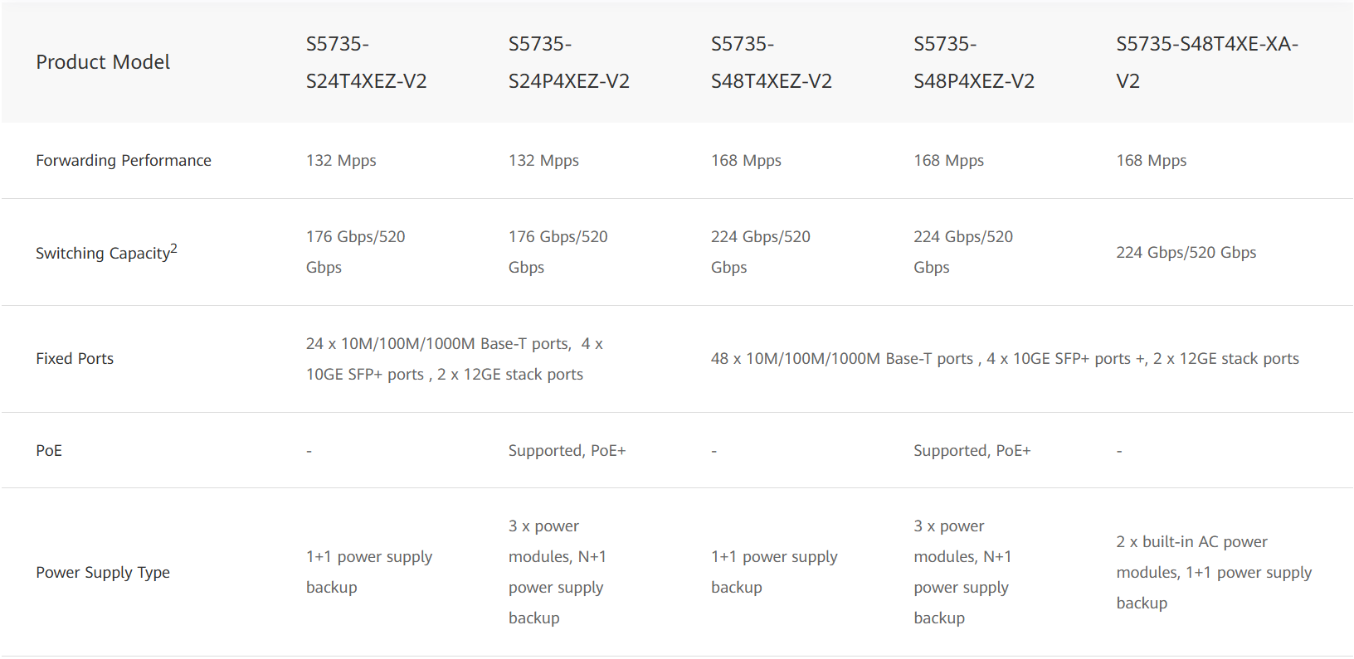This screenshot has height=659, width=1354.
Task: Select the 224 Gbps/520 Gbps single-line cell
Action: coord(1186,253)
